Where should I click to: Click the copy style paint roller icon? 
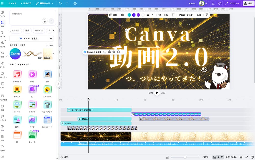coord(207,15)
